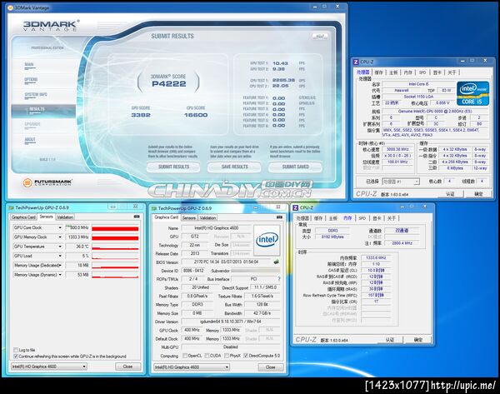Click the 3DMark Vantage title bar icon

11,7
